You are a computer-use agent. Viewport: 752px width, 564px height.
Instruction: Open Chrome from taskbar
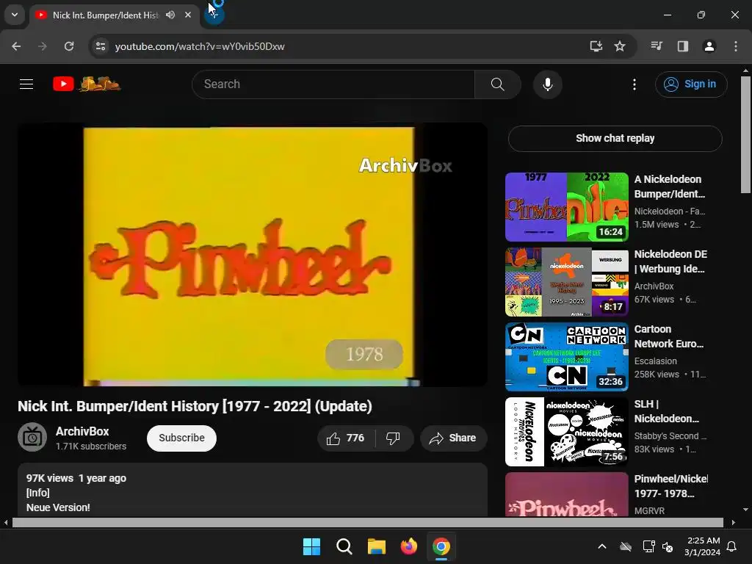[x=441, y=546]
